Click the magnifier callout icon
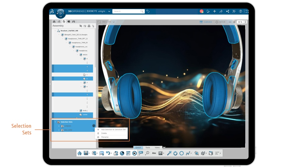This screenshot has height=168, width=298. pos(147,153)
